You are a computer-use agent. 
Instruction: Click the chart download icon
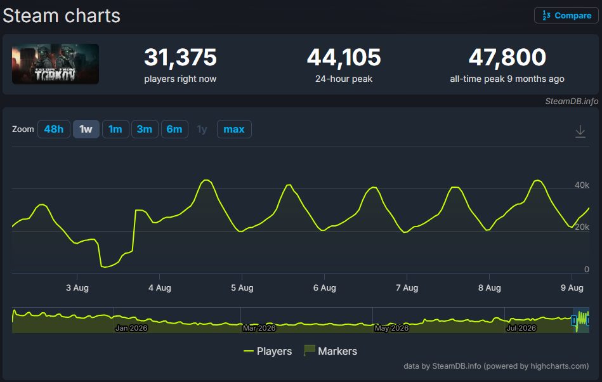pyautogui.click(x=580, y=131)
